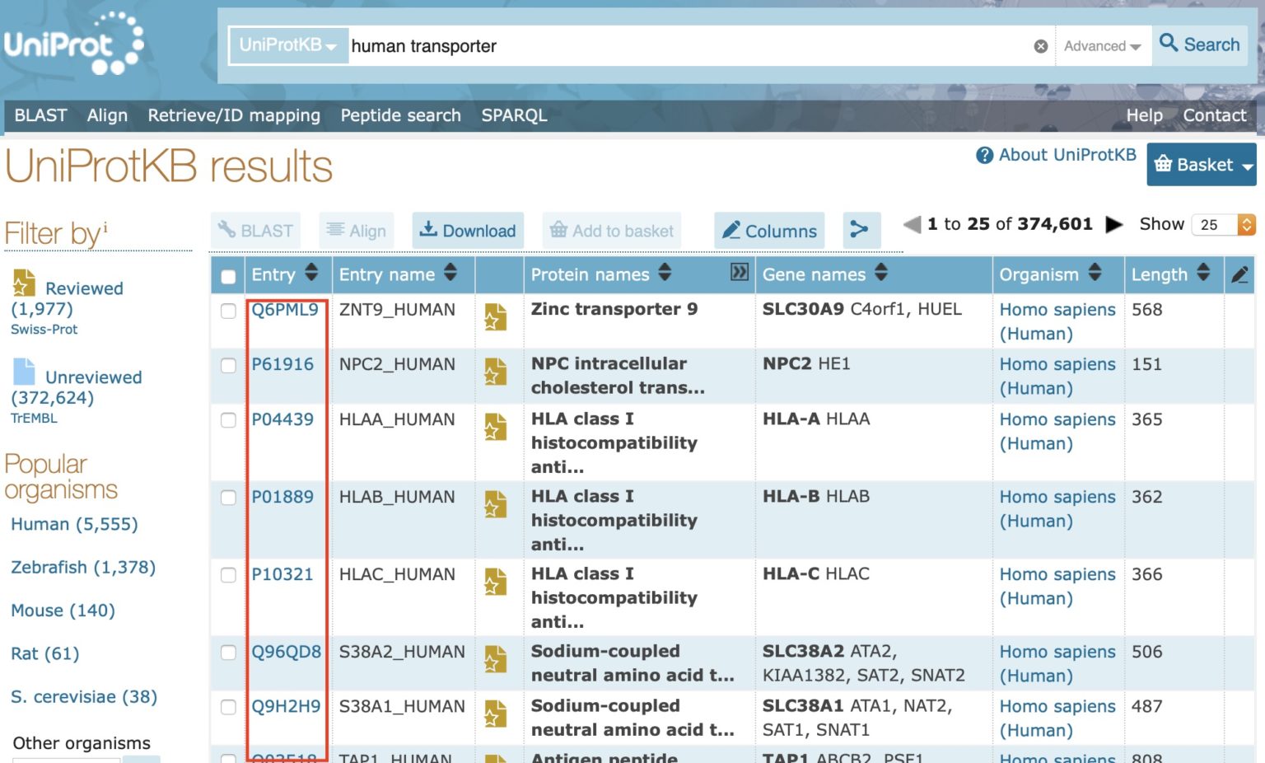The width and height of the screenshot is (1265, 763).
Task: Click the Download button
Action: pyautogui.click(x=468, y=231)
